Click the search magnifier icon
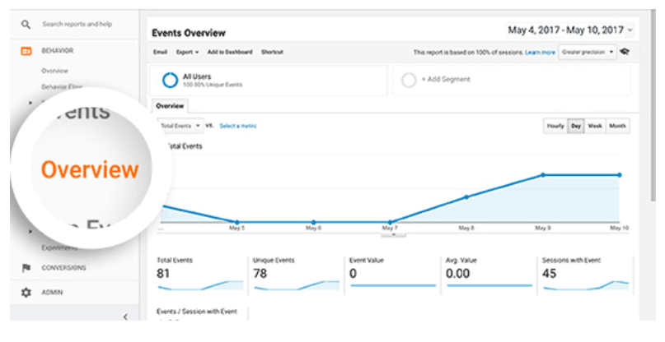Image resolution: width=665 pixels, height=342 pixels. [x=26, y=25]
